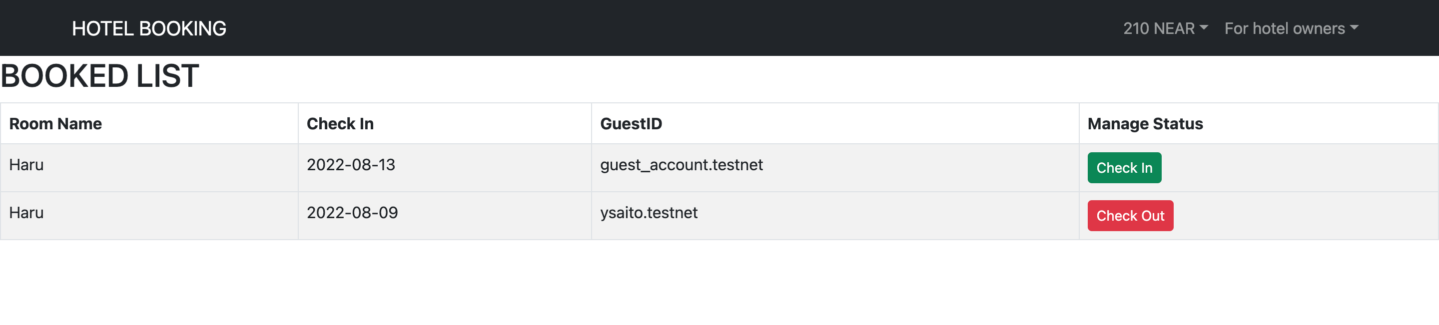Click the Manage Status cell for guest_account.testnet
1439x325 pixels.
point(1259,168)
